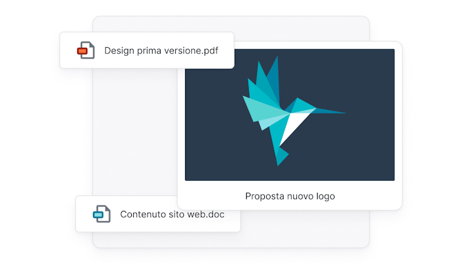The image size is (462, 268).
Task: Click blank space in the Contenuto sito web card
Action: [x=231, y=223]
